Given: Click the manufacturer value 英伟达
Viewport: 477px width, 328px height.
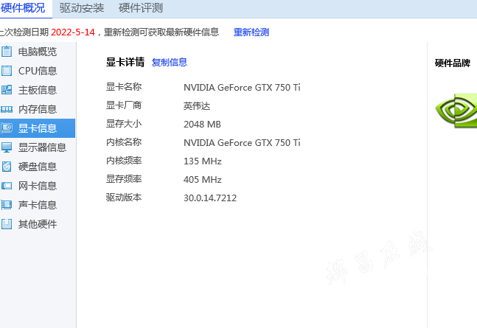Looking at the screenshot, I should (197, 106).
